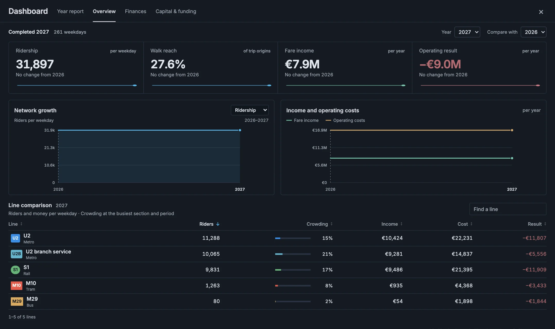Screen dimensions: 555x329
Task: Click the Walk reach summary card
Action: 210,68
